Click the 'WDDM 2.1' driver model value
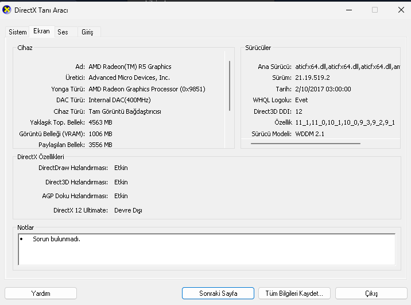This screenshot has width=411, height=305. click(309, 134)
